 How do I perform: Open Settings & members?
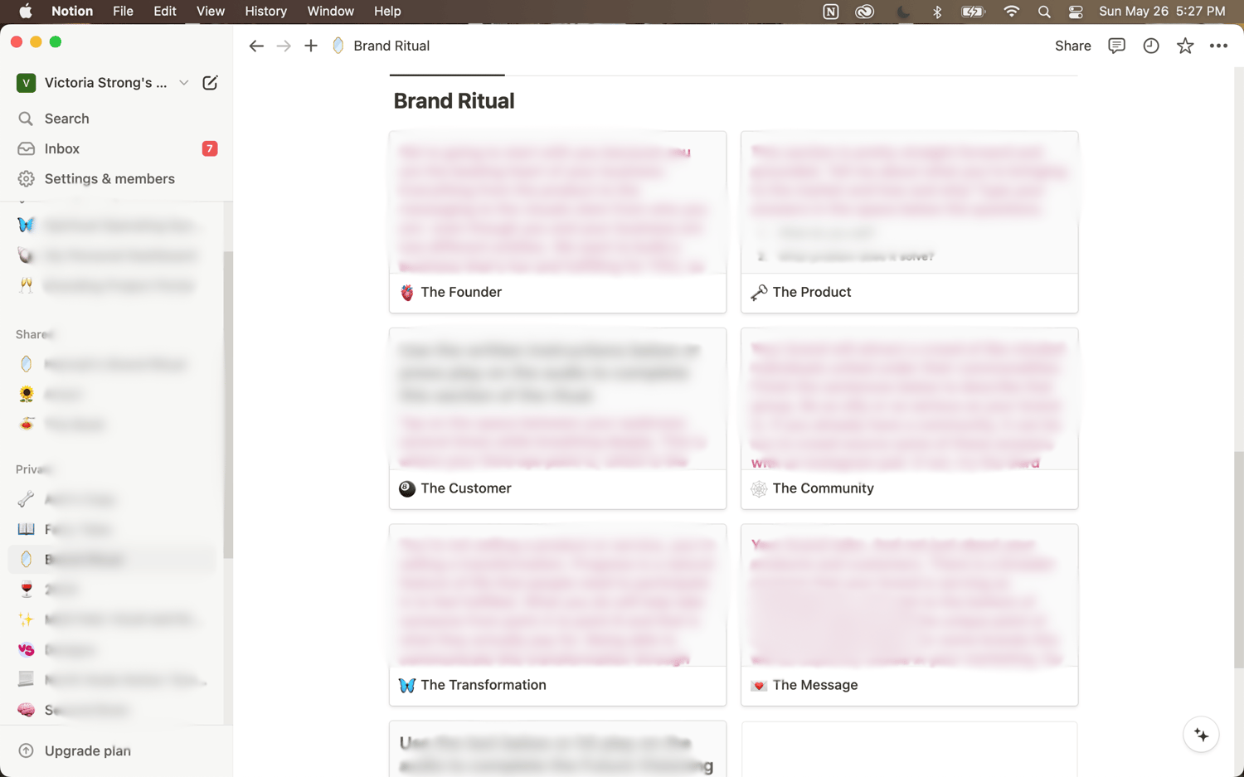[x=116, y=178]
